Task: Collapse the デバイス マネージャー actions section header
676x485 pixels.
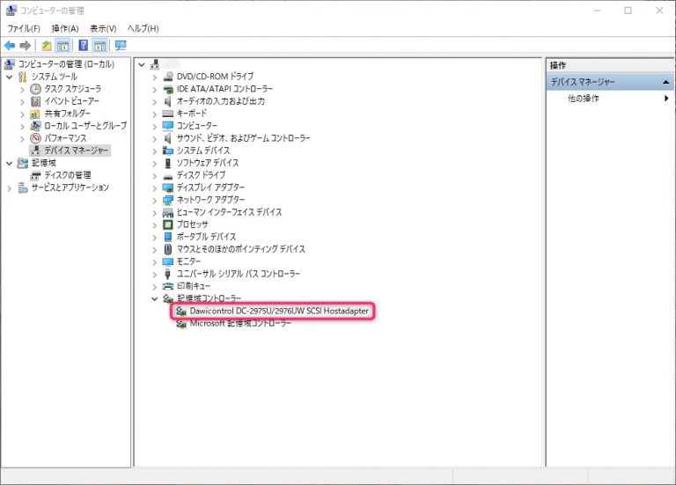Action: [665, 82]
